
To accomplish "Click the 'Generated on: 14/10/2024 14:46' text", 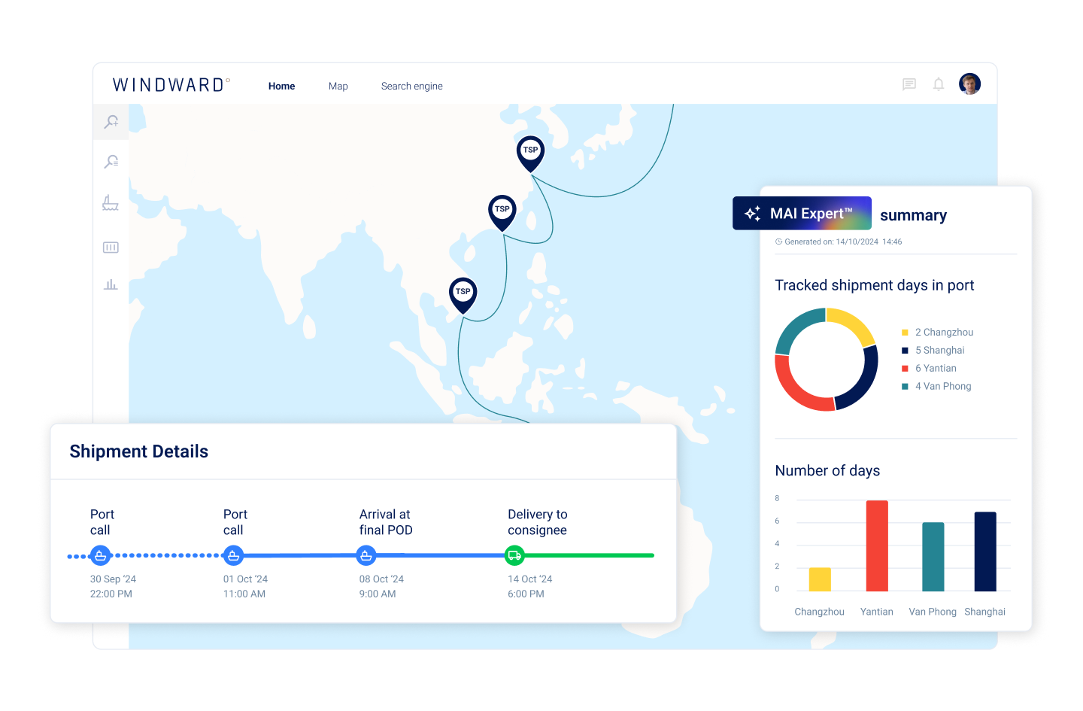I will (x=843, y=242).
